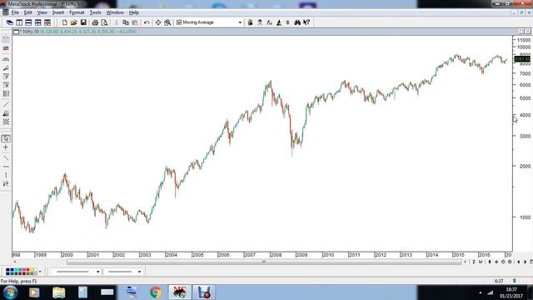Screen dimensions: 533x300
Task: Click the scroll right arrow at bottom right
Action: [526, 262]
